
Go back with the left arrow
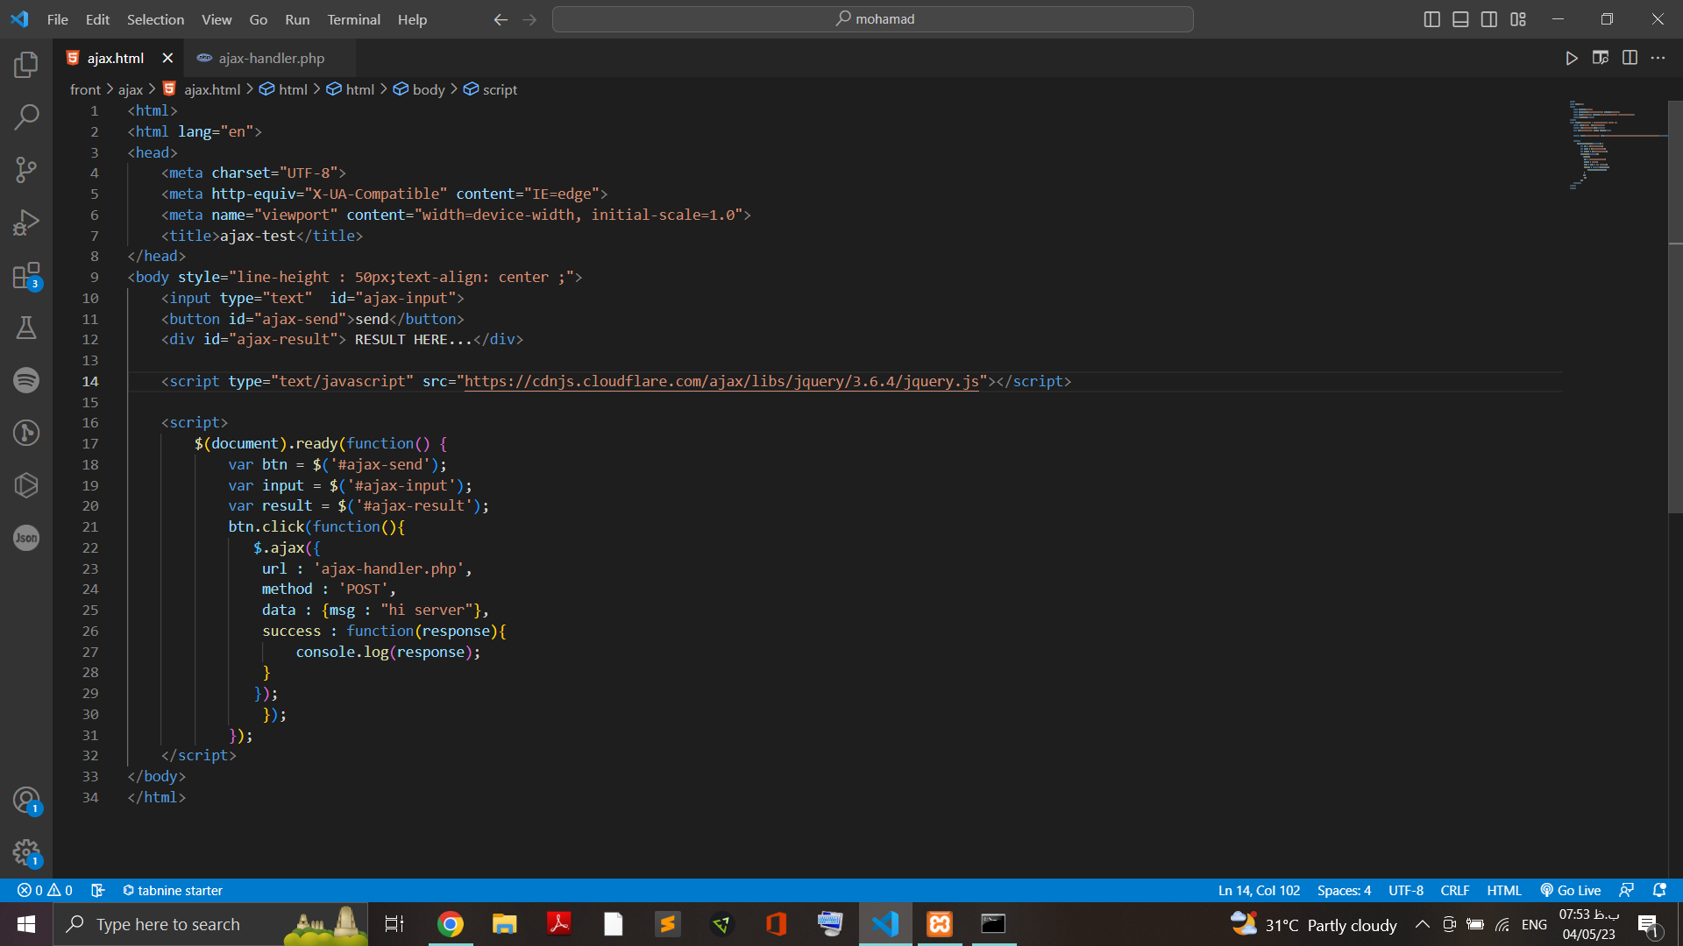pyautogui.click(x=501, y=19)
